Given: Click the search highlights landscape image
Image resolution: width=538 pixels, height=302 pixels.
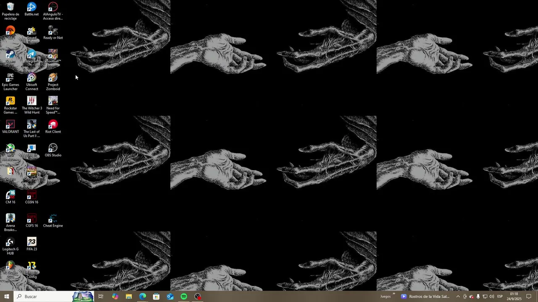Looking at the screenshot, I should click(x=83, y=297).
